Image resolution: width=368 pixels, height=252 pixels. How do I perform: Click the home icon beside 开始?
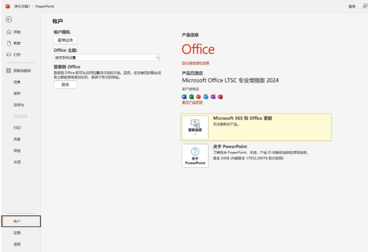(x=9, y=32)
